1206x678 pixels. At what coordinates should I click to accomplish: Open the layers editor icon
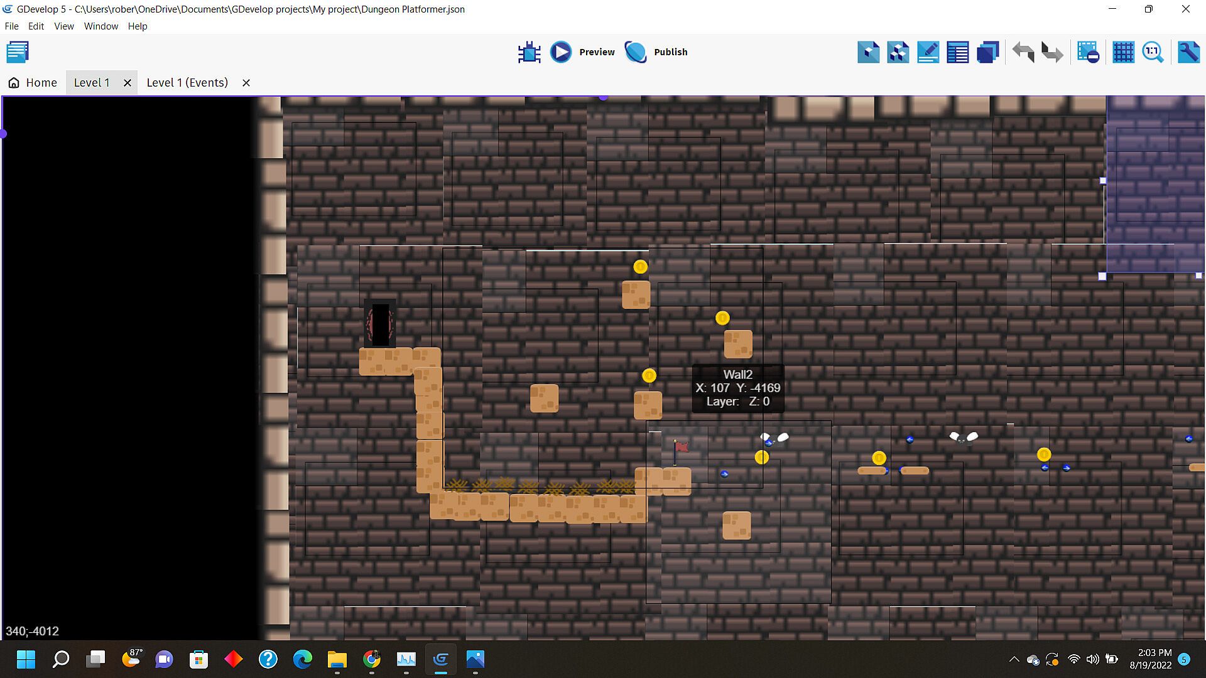[987, 52]
